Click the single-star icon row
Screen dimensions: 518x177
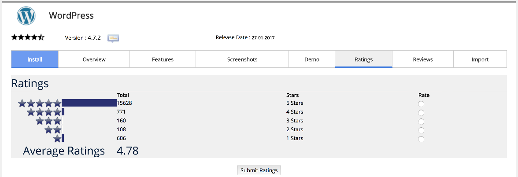[x=57, y=138]
